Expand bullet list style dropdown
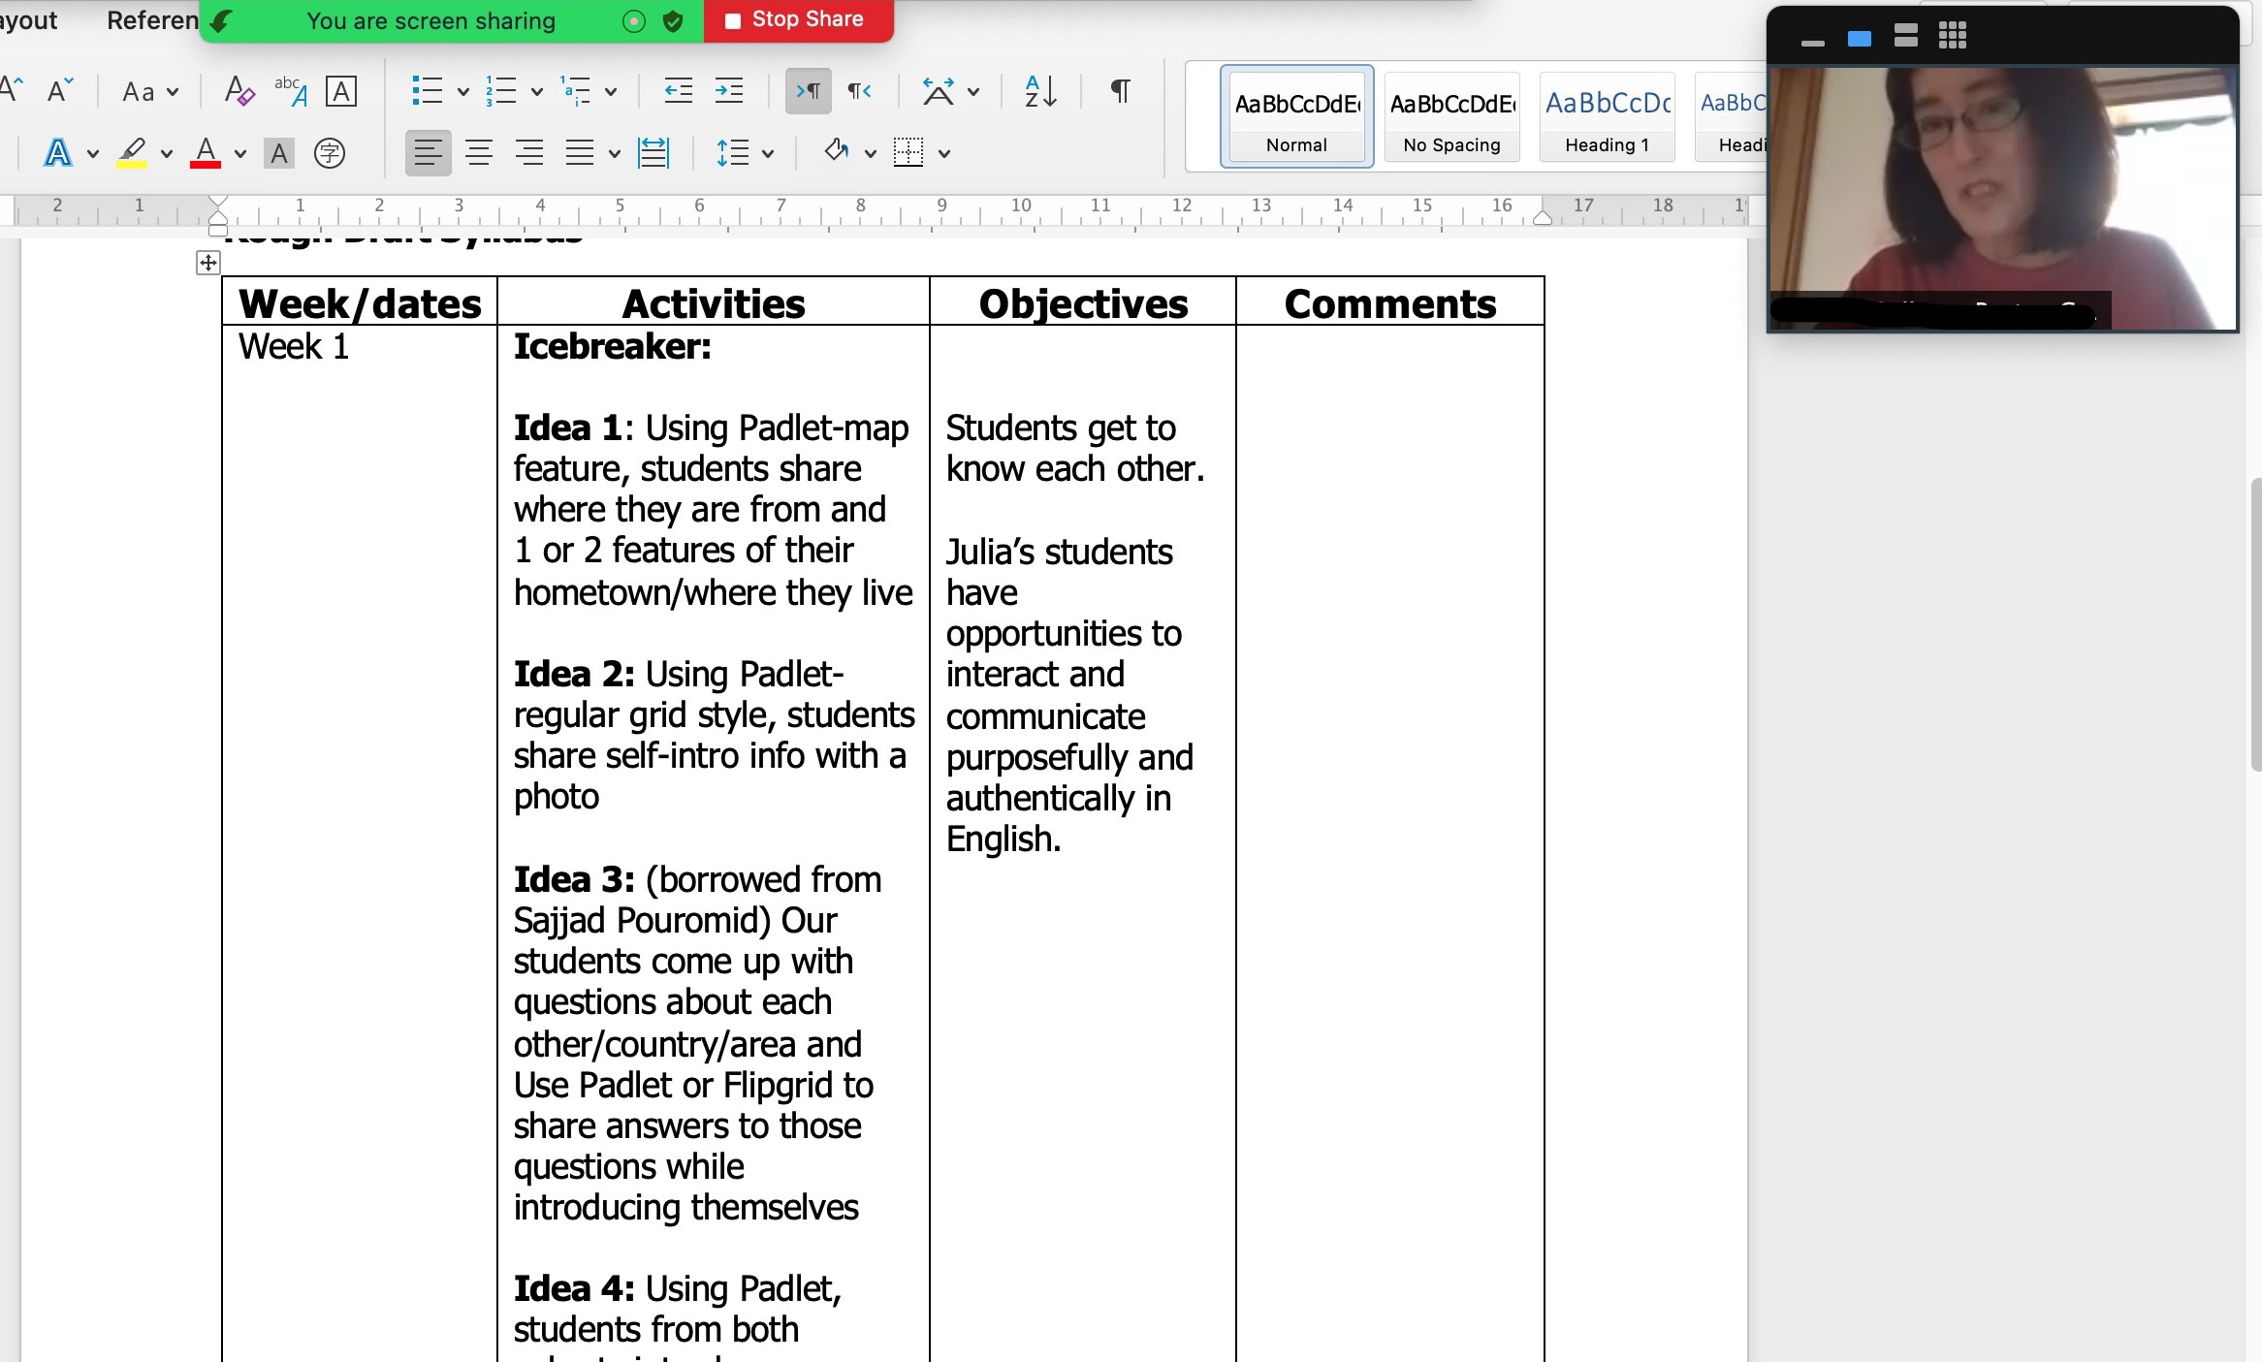Image resolution: width=2262 pixels, height=1362 pixels. 462,92
